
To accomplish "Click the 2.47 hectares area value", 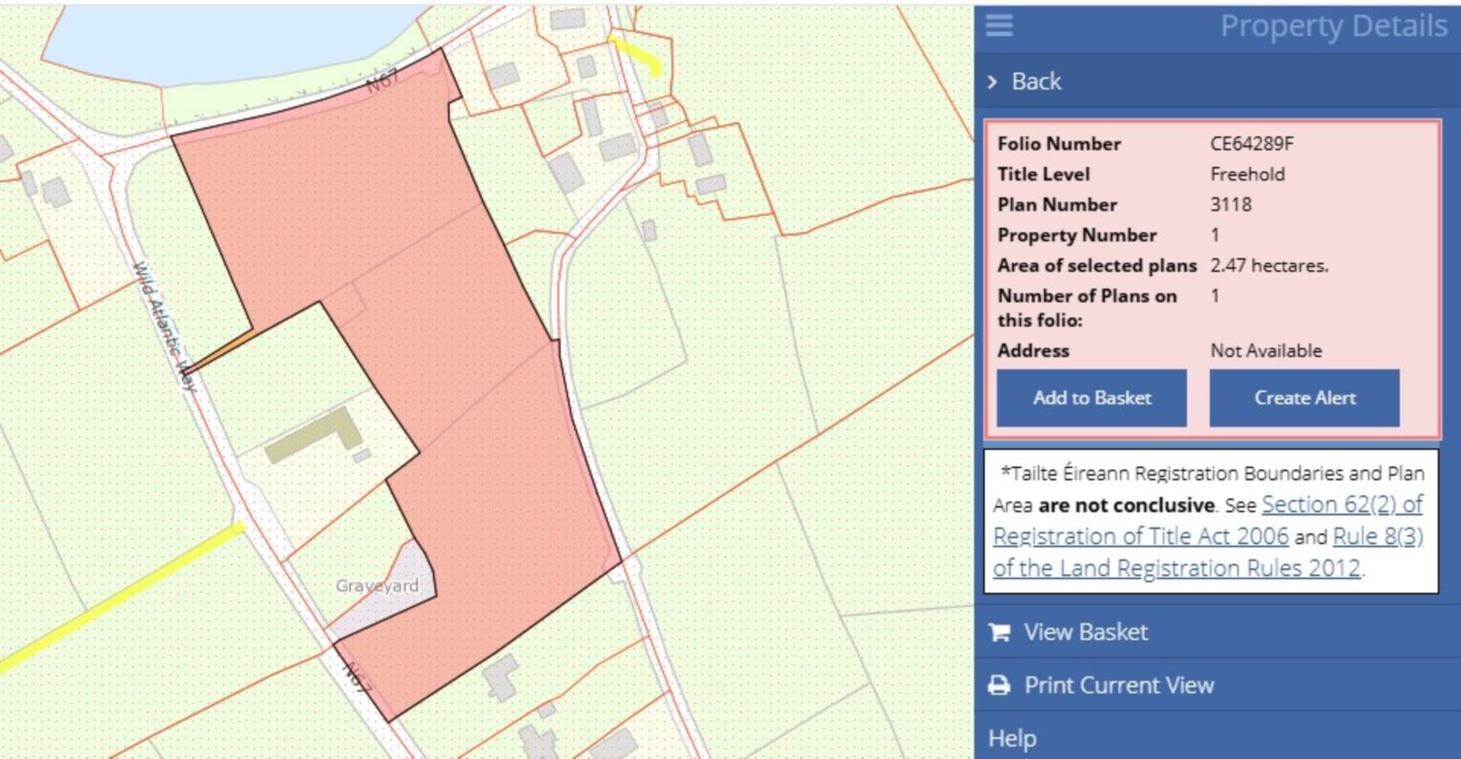I will [1269, 266].
